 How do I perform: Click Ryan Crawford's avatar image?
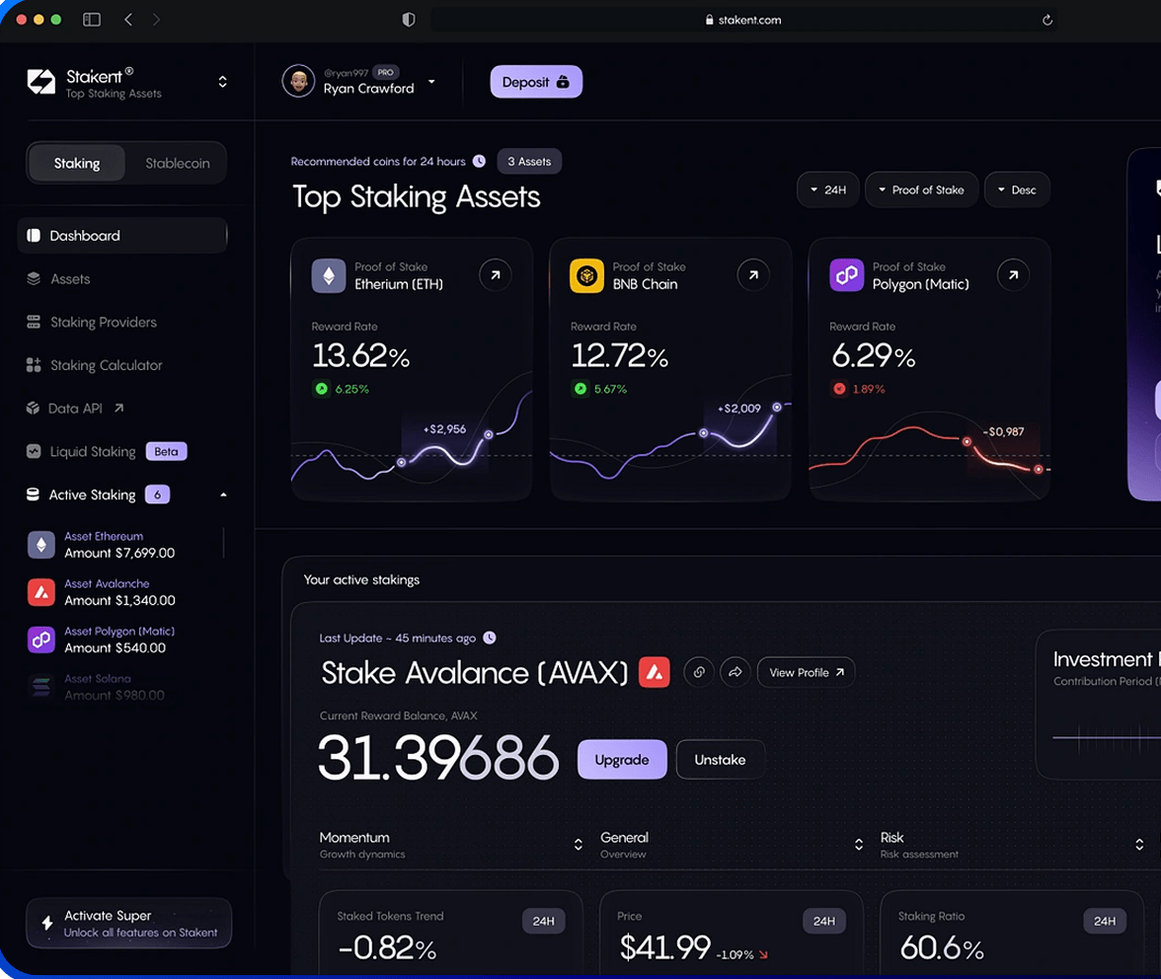(298, 81)
